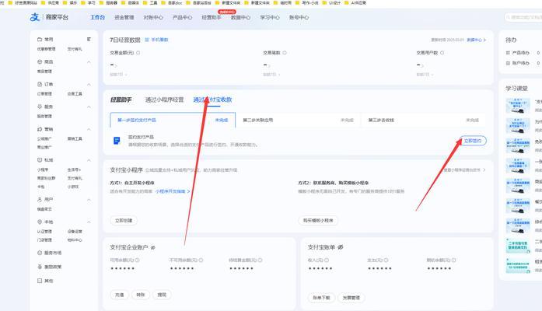
Task: Open the 手机看数 link
Action: click(156, 40)
